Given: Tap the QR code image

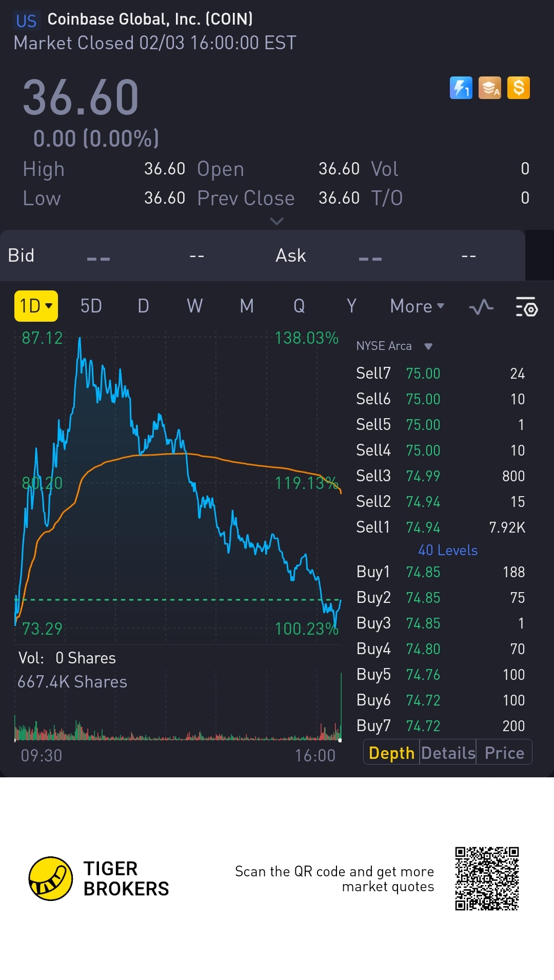Looking at the screenshot, I should [x=487, y=878].
